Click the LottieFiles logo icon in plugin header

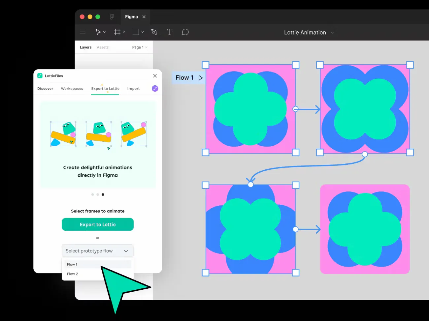pyautogui.click(x=40, y=75)
